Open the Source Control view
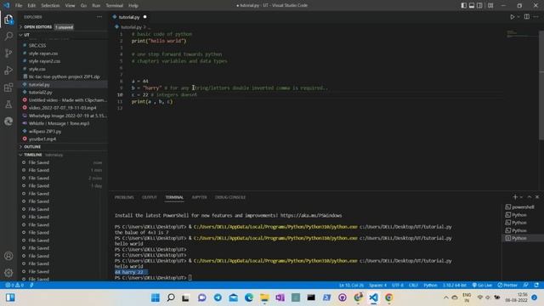This screenshot has width=544, height=306. [x=8, y=53]
